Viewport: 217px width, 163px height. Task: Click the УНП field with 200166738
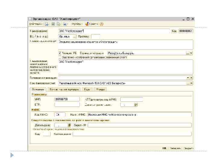67,99
